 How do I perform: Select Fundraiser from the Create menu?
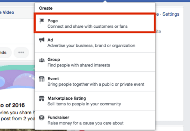pyautogui.click(x=95, y=120)
